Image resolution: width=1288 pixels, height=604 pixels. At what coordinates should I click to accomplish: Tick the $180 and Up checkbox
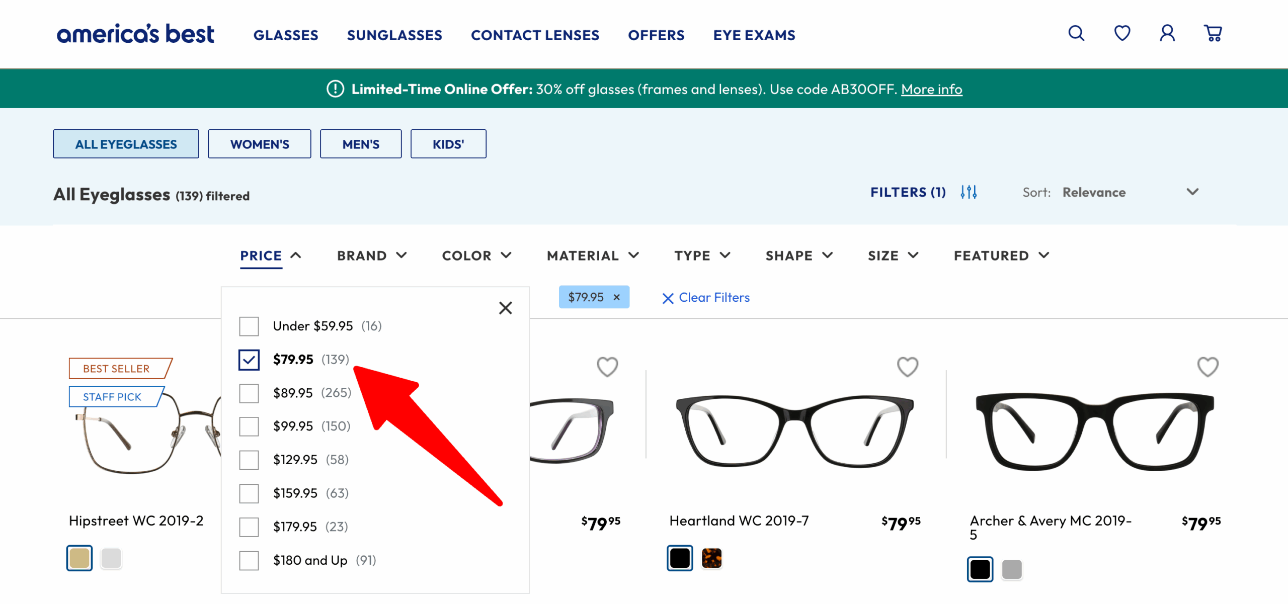coord(249,560)
